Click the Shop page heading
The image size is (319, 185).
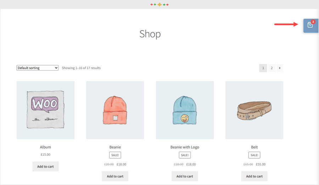pos(150,34)
